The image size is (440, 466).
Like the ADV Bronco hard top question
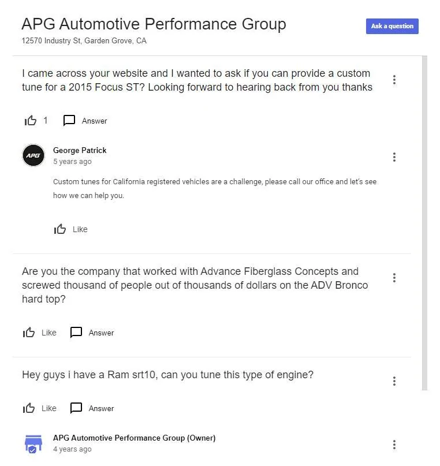pos(28,333)
